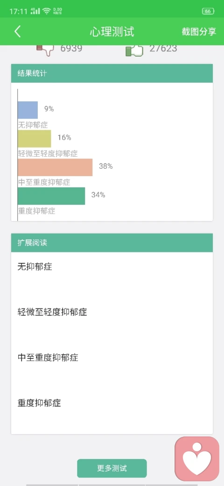Click the 更多测试 button
This screenshot has width=224, height=486.
[112, 468]
